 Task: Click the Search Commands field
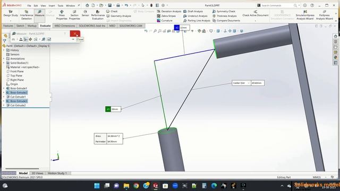(x=277, y=5)
